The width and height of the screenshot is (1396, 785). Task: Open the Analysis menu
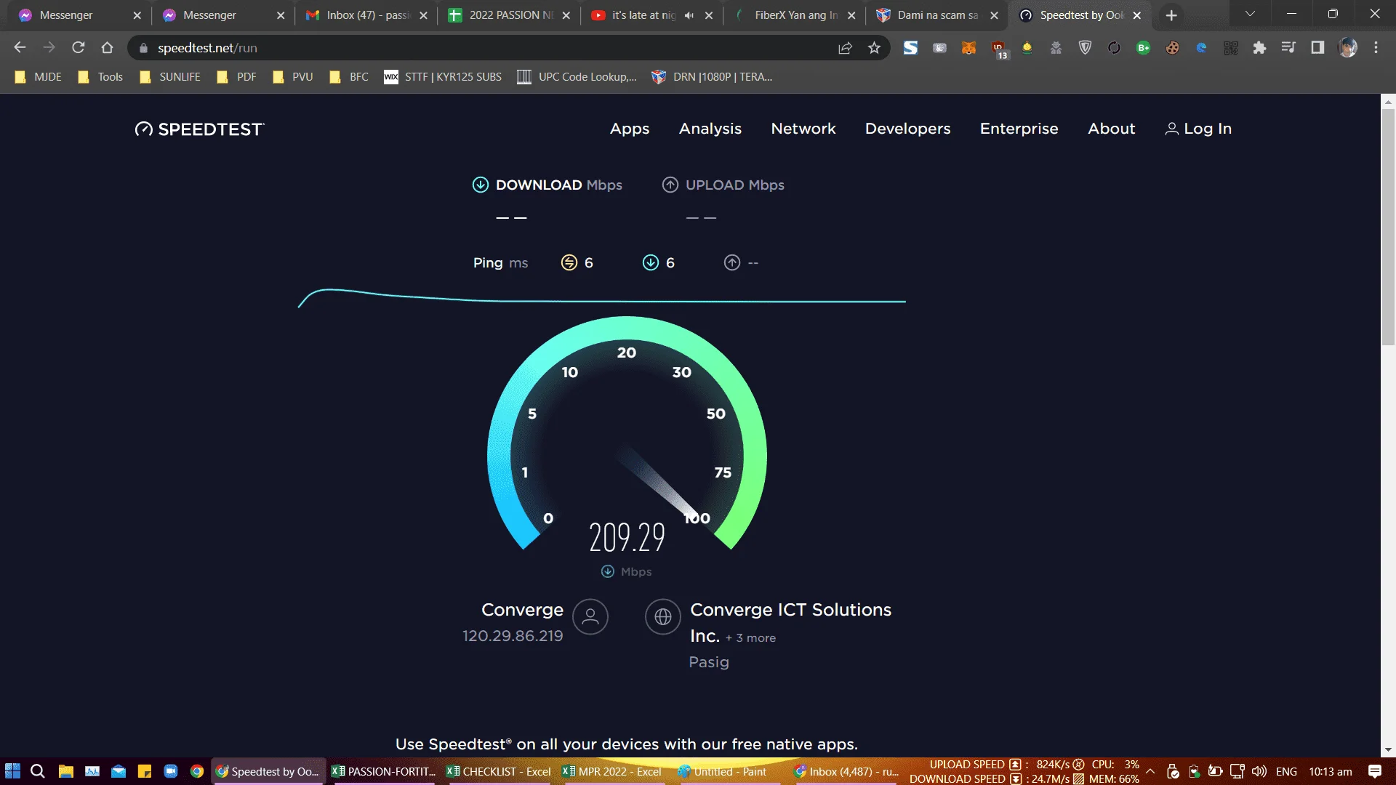(x=710, y=129)
